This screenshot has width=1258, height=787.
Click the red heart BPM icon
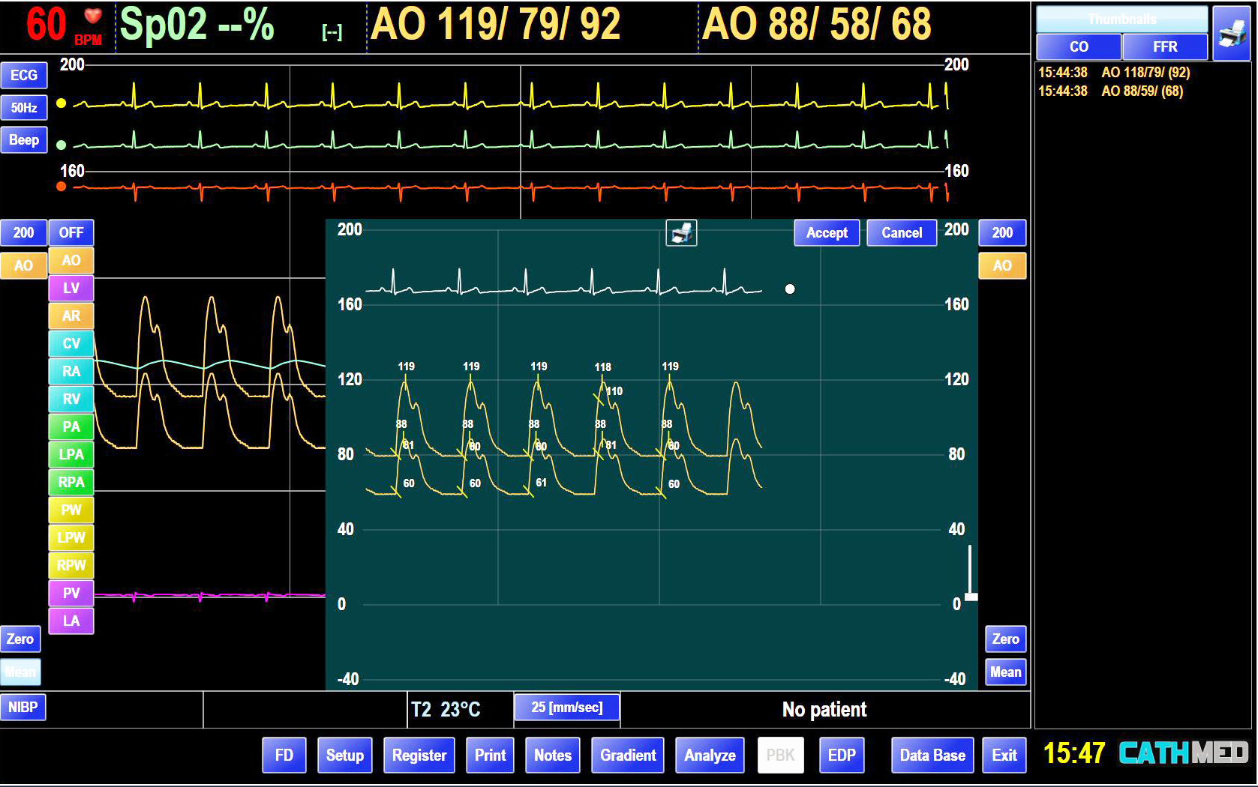coord(92,17)
